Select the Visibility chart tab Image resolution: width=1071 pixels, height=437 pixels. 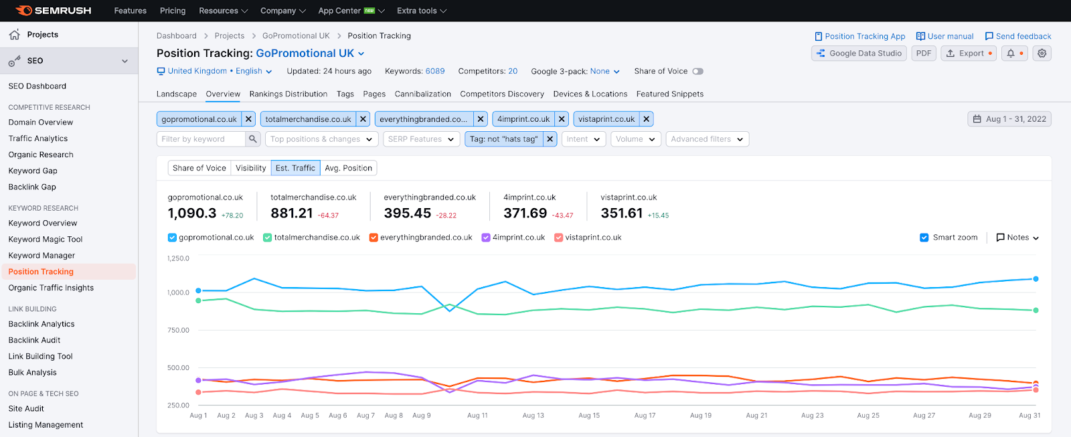click(x=251, y=168)
